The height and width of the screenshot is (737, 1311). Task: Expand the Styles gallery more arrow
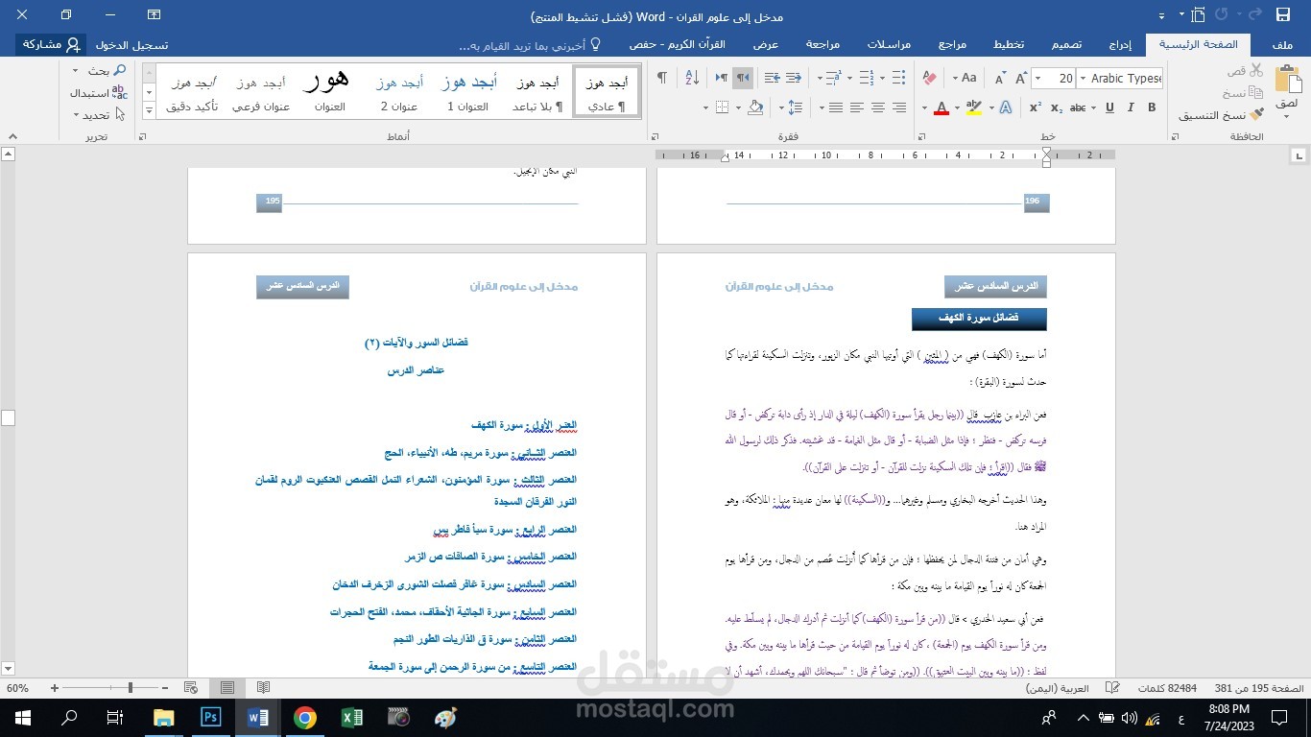(149, 111)
